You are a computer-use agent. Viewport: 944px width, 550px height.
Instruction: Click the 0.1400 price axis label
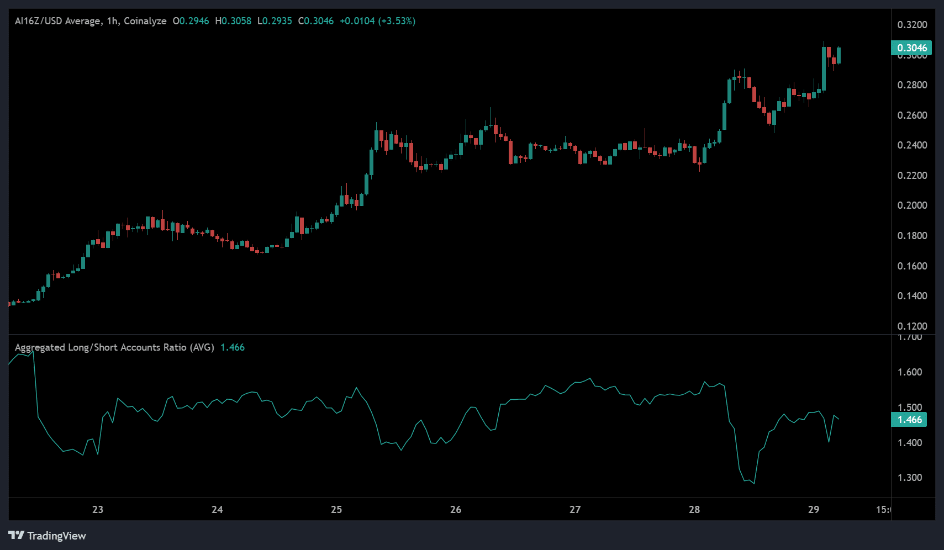click(x=912, y=296)
